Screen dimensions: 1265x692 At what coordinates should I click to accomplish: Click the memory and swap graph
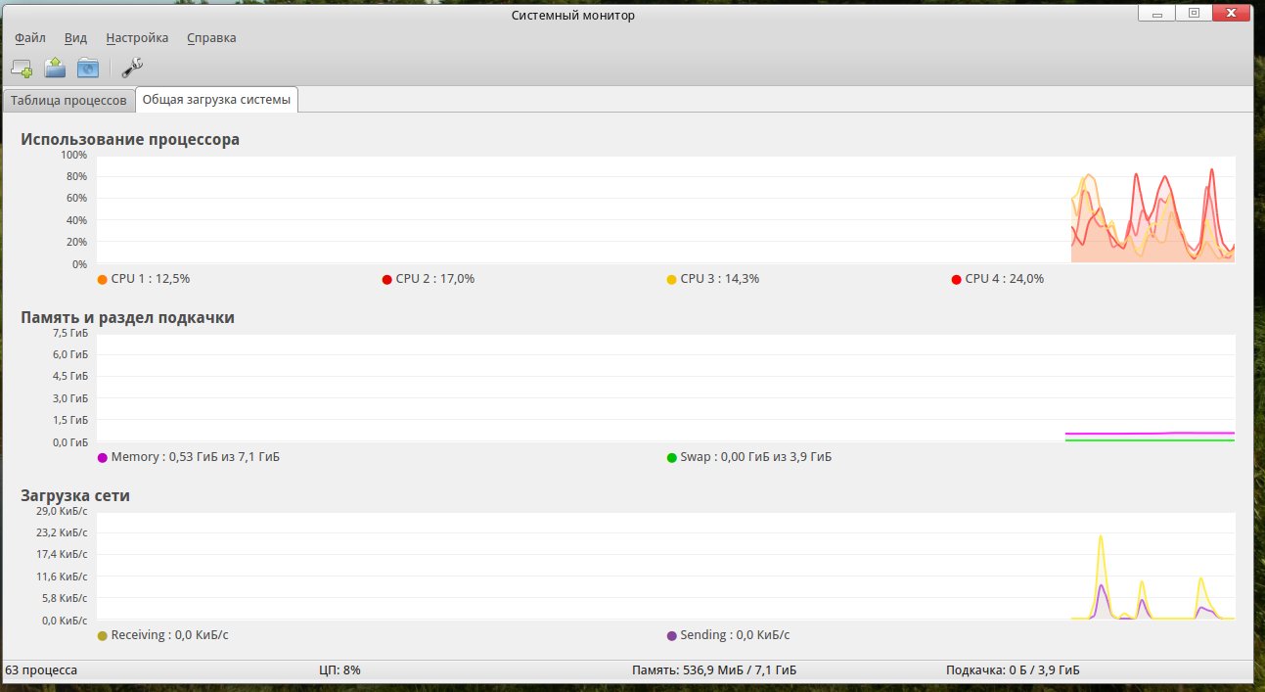[665, 388]
